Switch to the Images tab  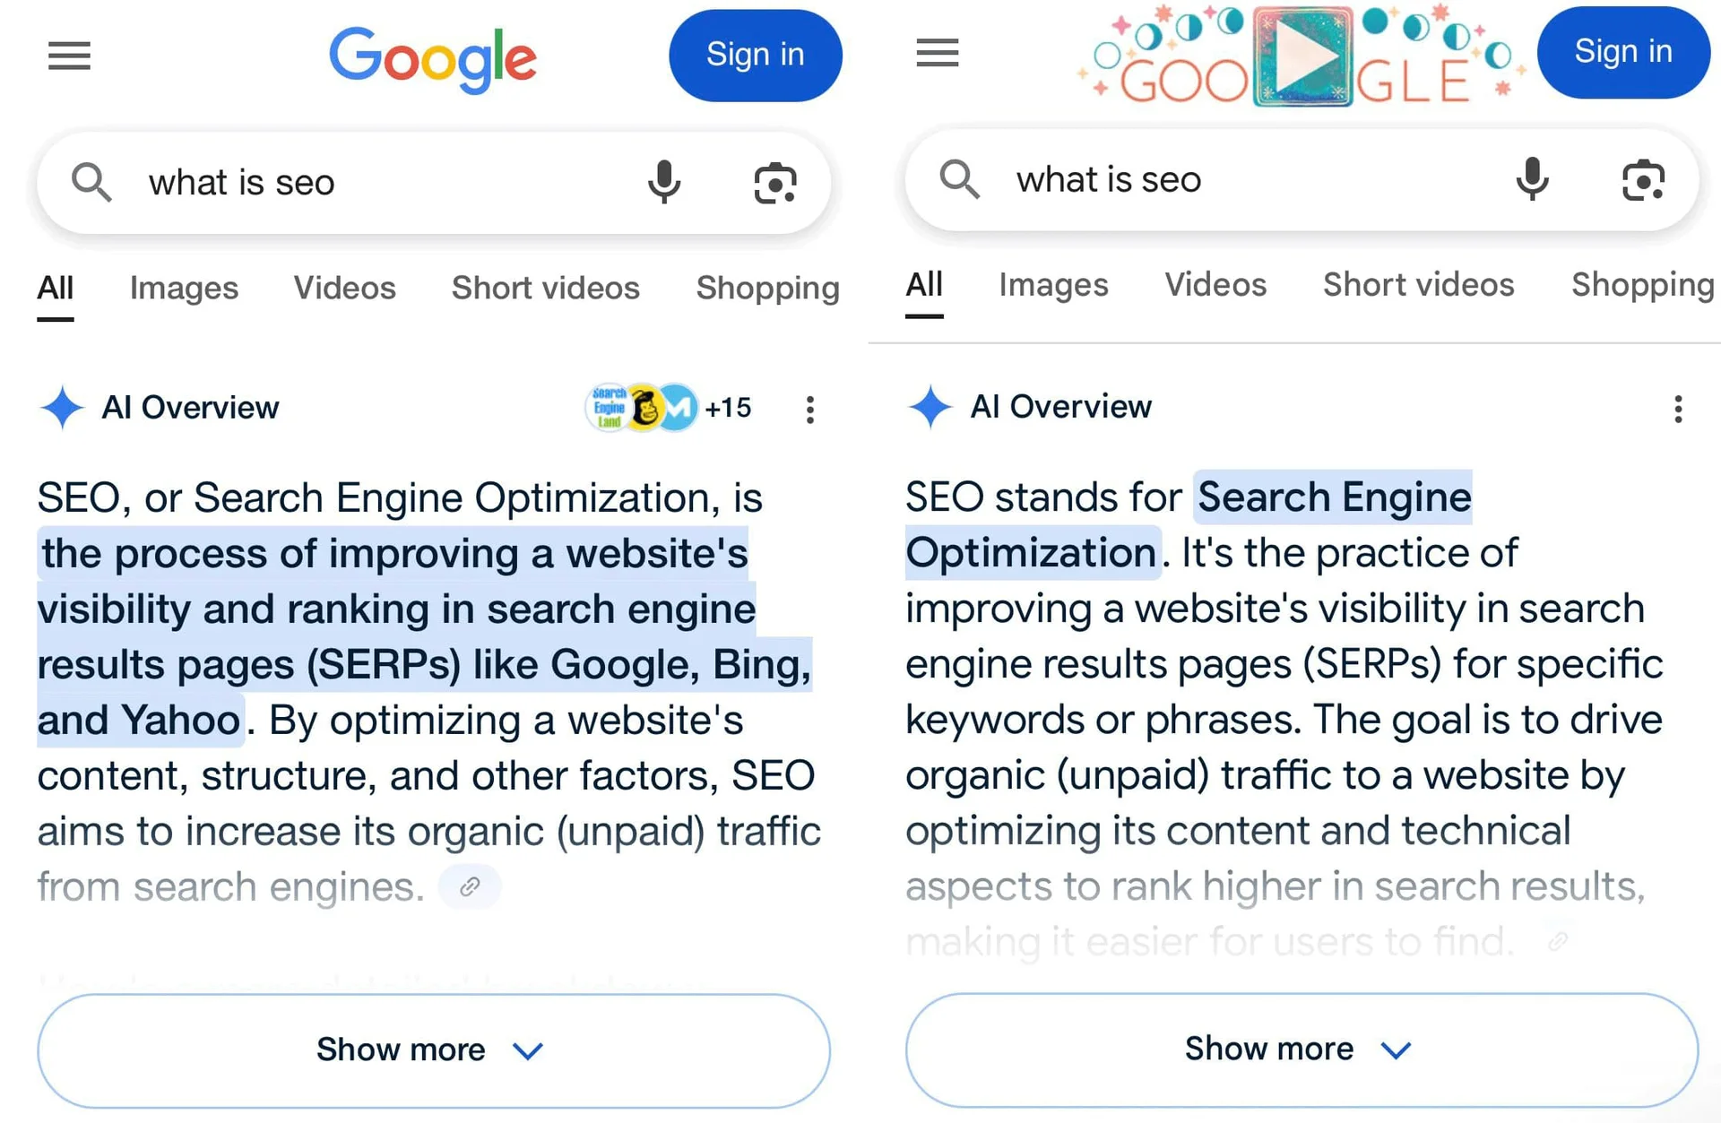point(183,289)
